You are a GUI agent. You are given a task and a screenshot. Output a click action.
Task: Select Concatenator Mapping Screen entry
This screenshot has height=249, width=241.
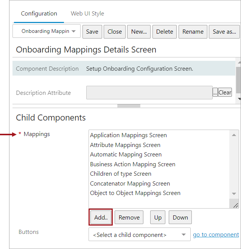[130, 184]
